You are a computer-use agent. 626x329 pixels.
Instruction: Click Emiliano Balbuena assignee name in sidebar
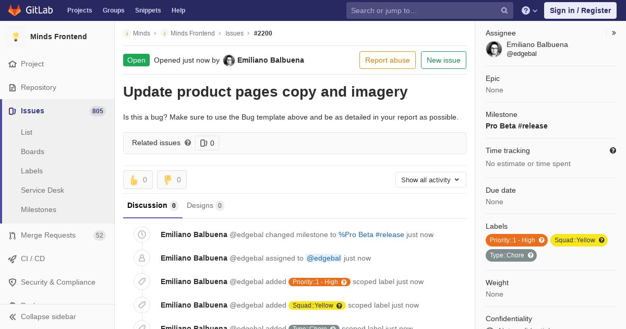(x=537, y=45)
